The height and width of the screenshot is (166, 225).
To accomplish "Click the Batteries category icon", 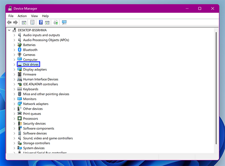I will coord(19,45).
